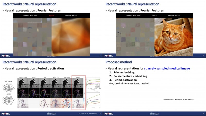The image size is (206, 116).
Task: Click page number 22 in footer
Action: click(x=100, y=56)
